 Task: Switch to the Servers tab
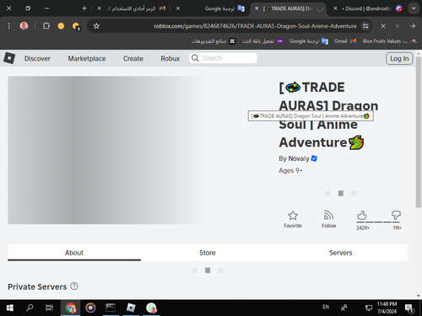(341, 253)
